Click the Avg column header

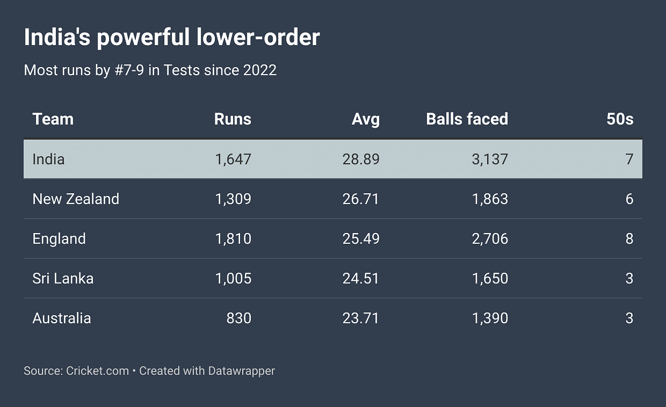[365, 119]
